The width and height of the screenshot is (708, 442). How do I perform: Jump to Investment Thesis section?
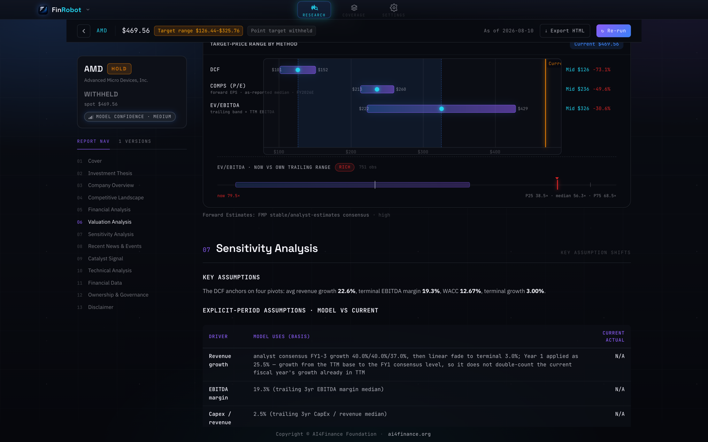[x=110, y=173]
